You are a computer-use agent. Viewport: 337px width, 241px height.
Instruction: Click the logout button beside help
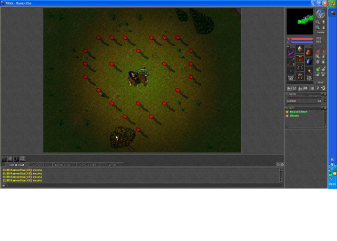point(323,89)
